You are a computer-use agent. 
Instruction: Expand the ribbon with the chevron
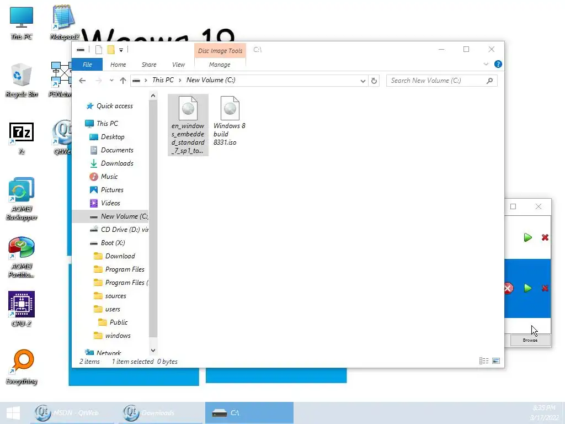tap(486, 64)
